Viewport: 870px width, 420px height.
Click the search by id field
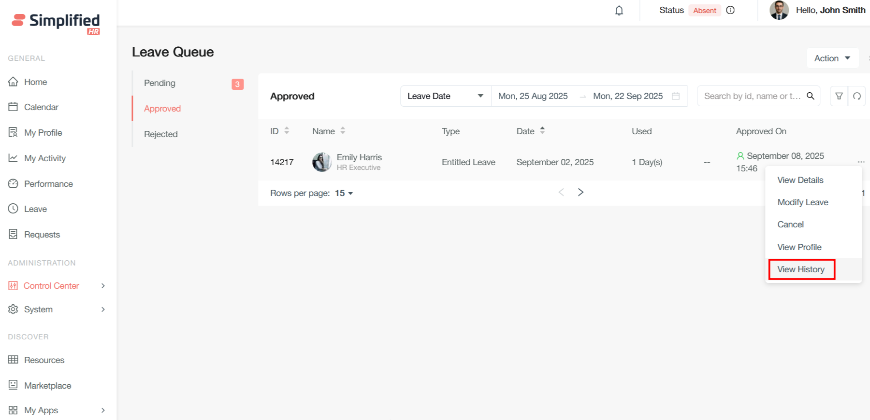(x=752, y=96)
